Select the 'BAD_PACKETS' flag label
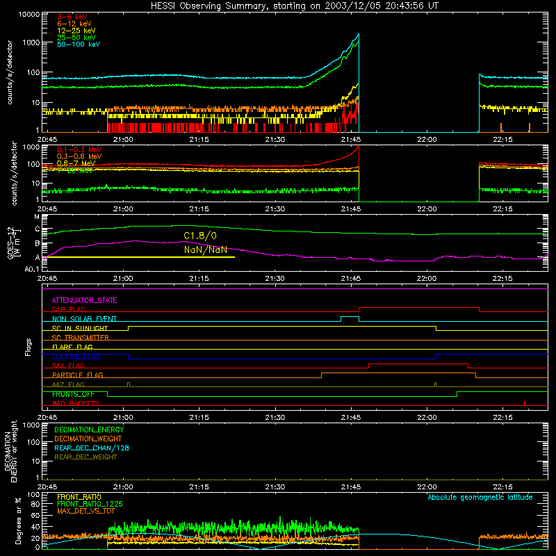Viewport: 556px width, 556px height. (x=76, y=404)
